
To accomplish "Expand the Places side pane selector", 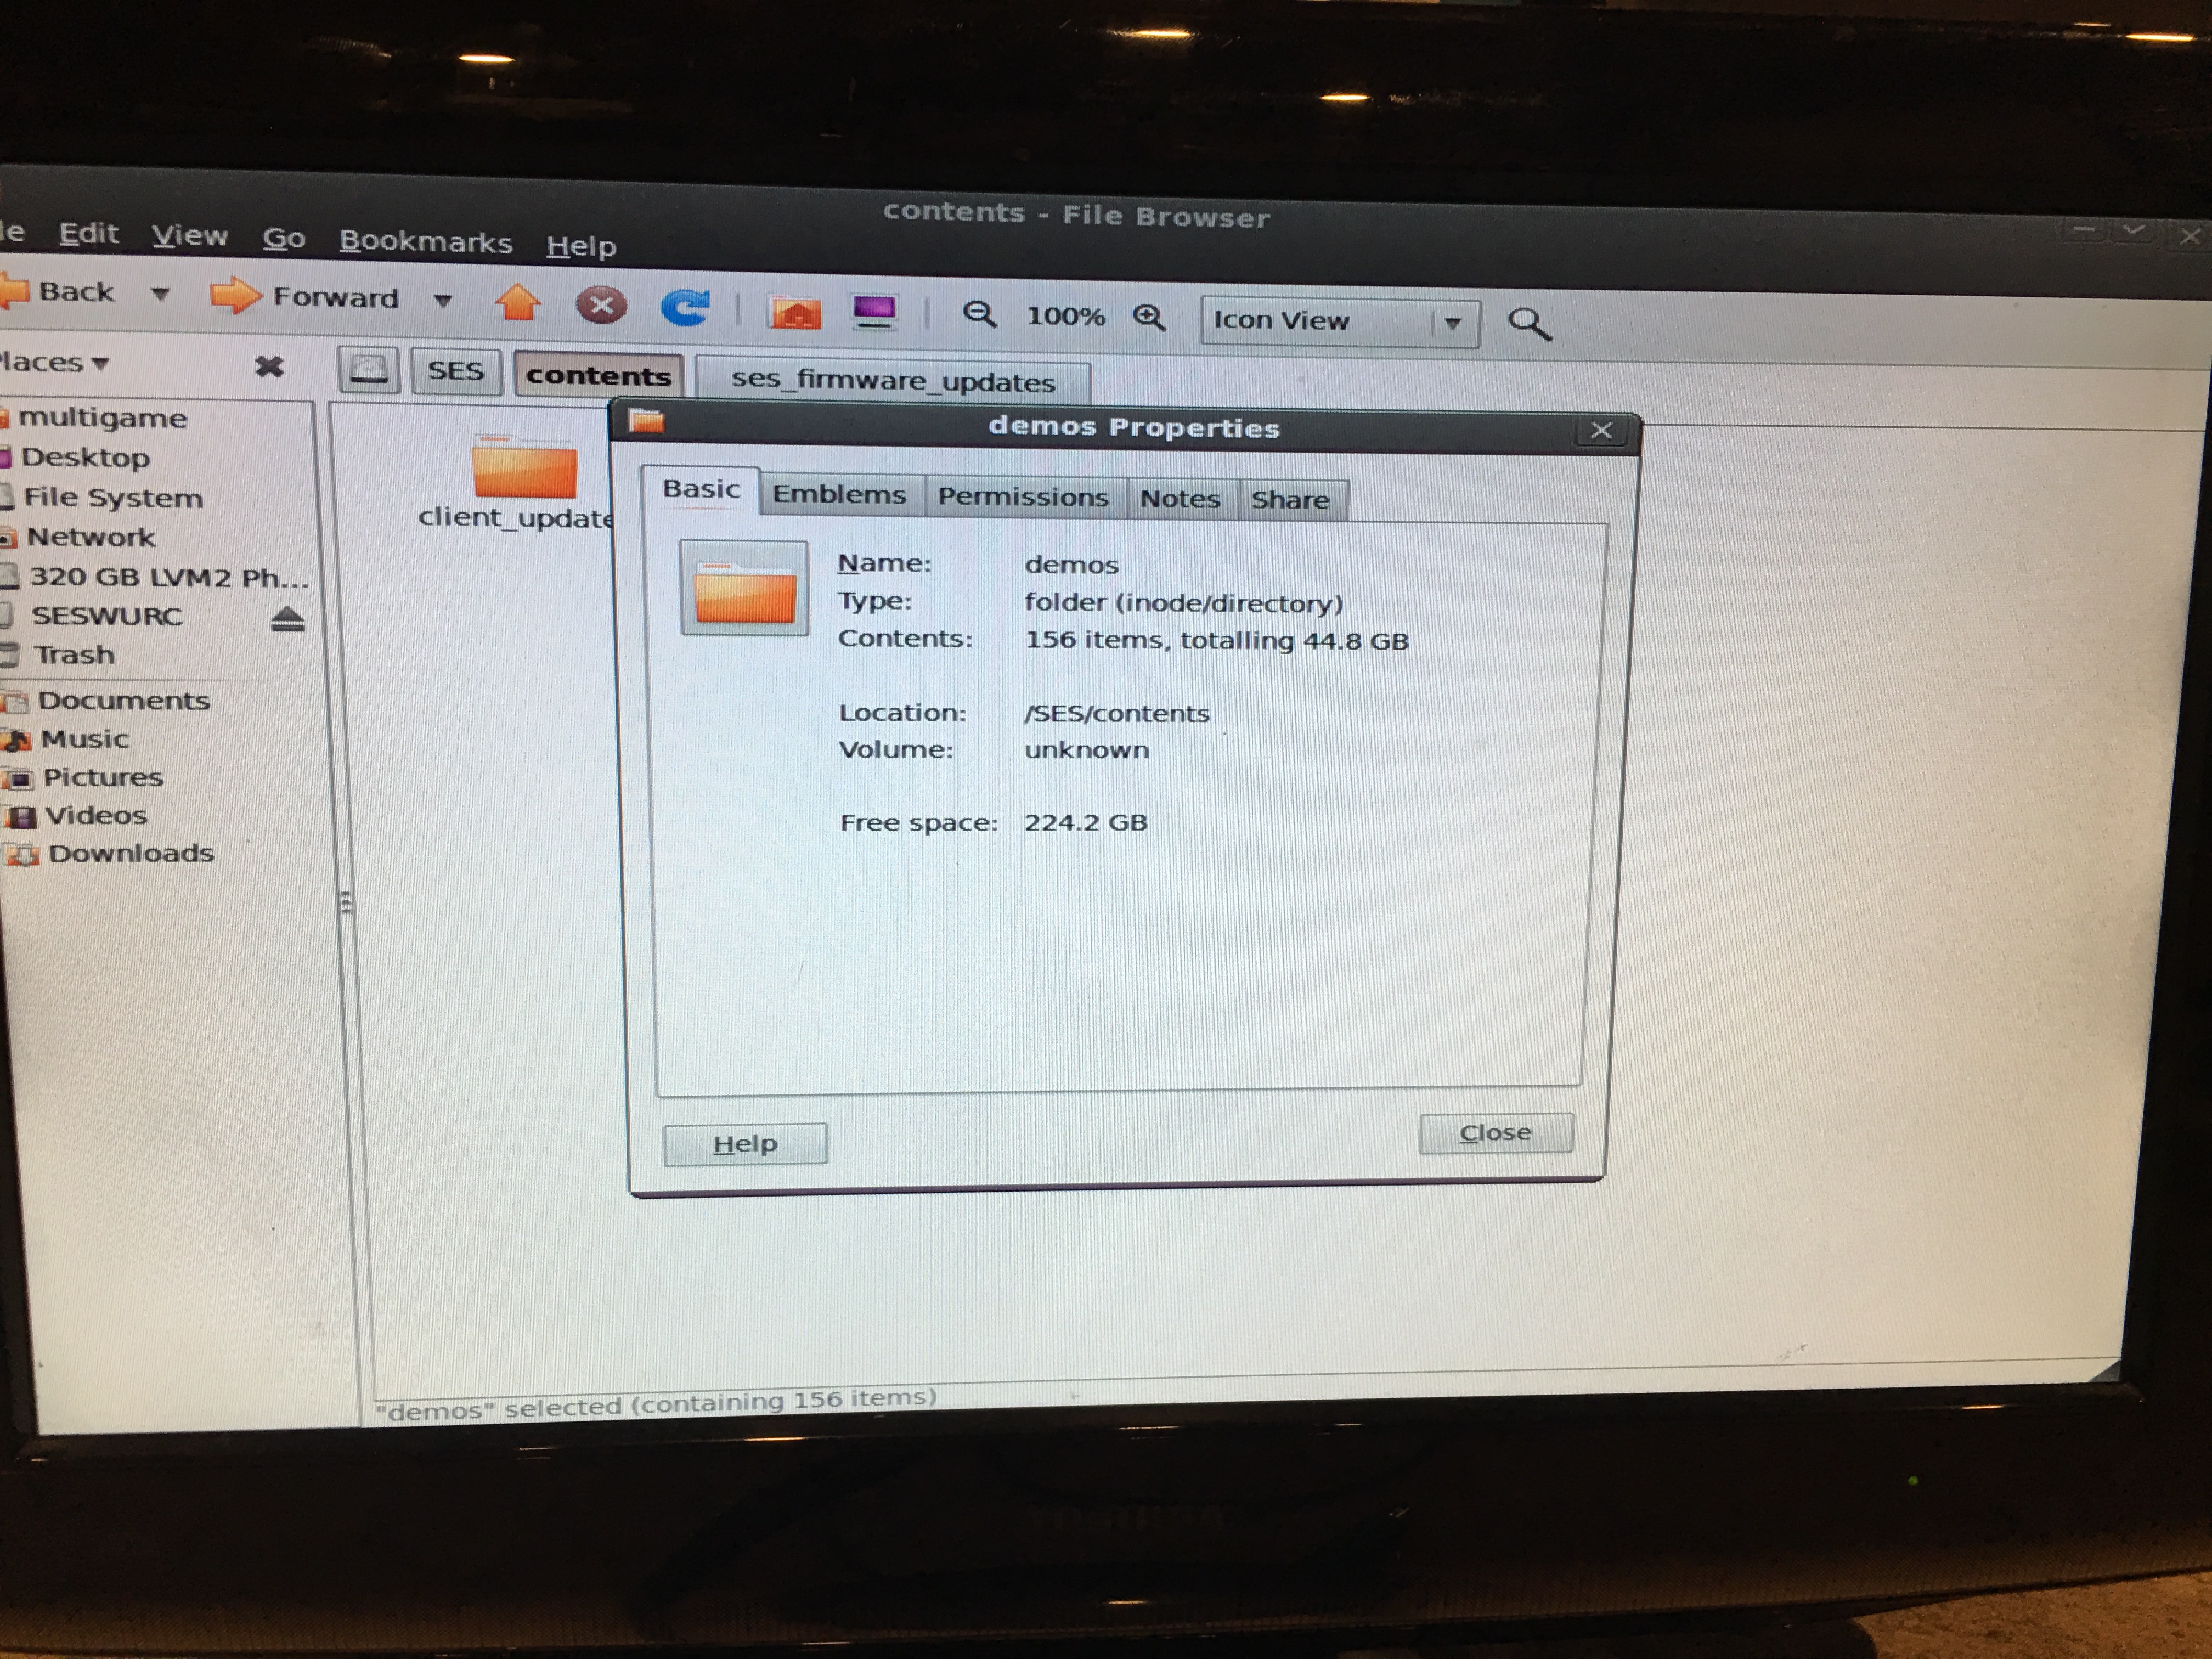I will (x=54, y=362).
